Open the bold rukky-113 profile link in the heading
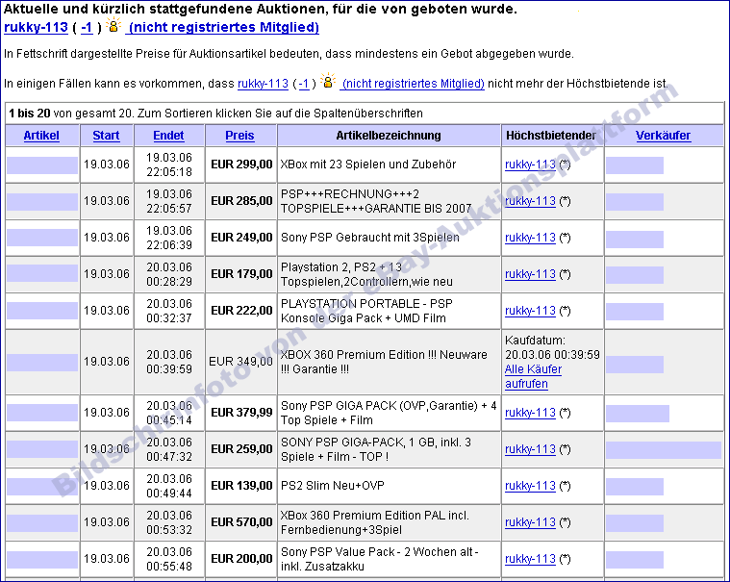Image resolution: width=730 pixels, height=582 pixels. pyautogui.click(x=36, y=28)
